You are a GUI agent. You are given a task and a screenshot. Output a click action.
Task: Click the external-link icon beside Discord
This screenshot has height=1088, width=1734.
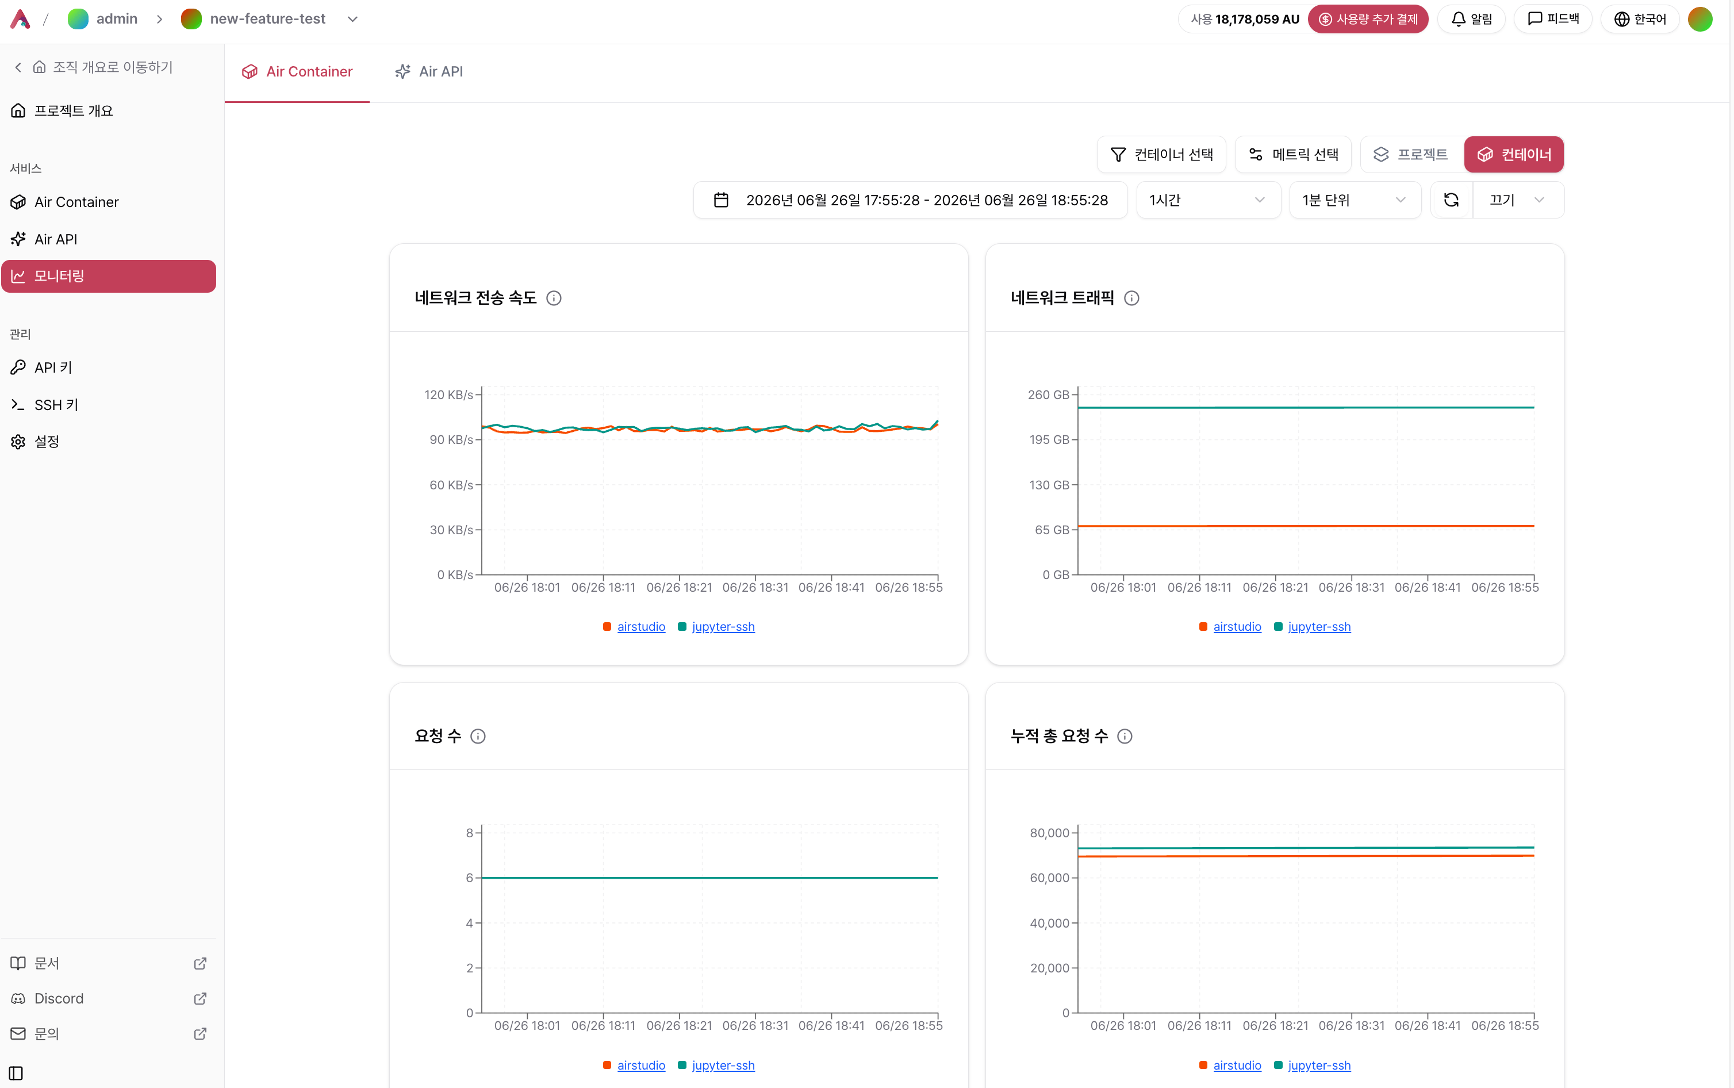[201, 999]
